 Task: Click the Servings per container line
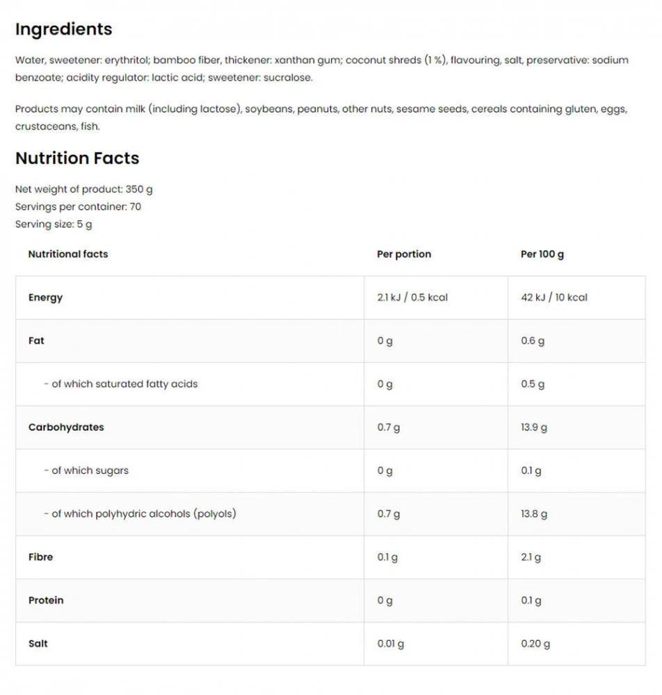[78, 206]
